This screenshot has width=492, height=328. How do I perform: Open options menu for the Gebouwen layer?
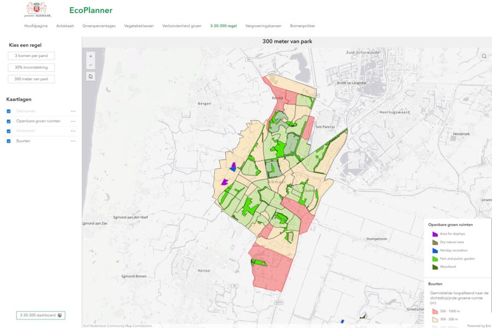73,111
